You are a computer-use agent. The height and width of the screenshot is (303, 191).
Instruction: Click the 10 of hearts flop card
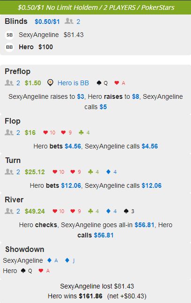coord(49,133)
